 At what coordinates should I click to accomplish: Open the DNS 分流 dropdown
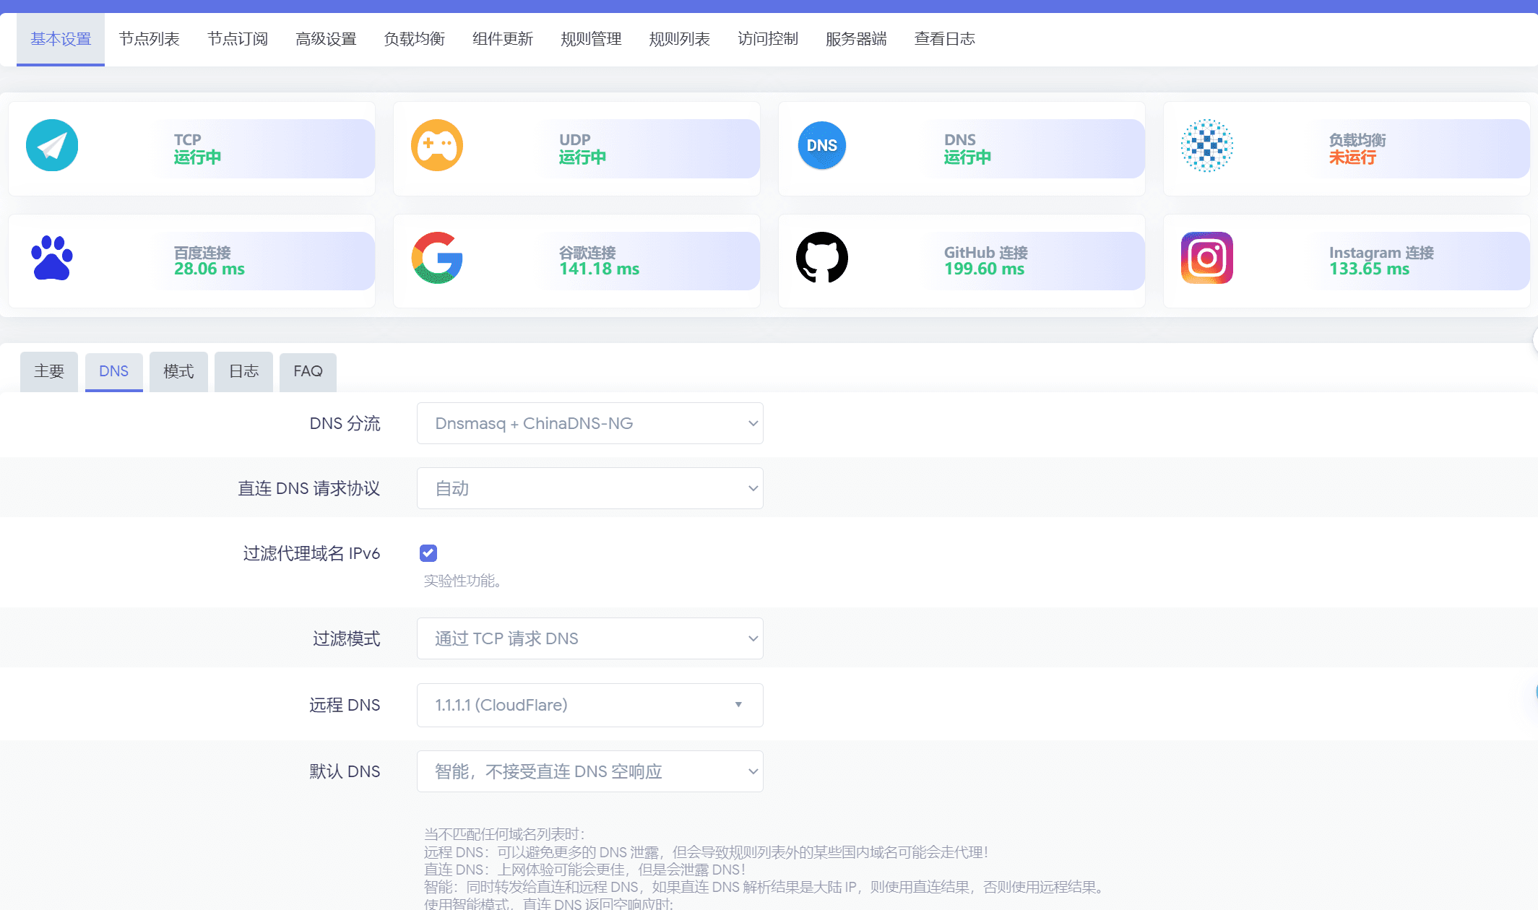(589, 423)
